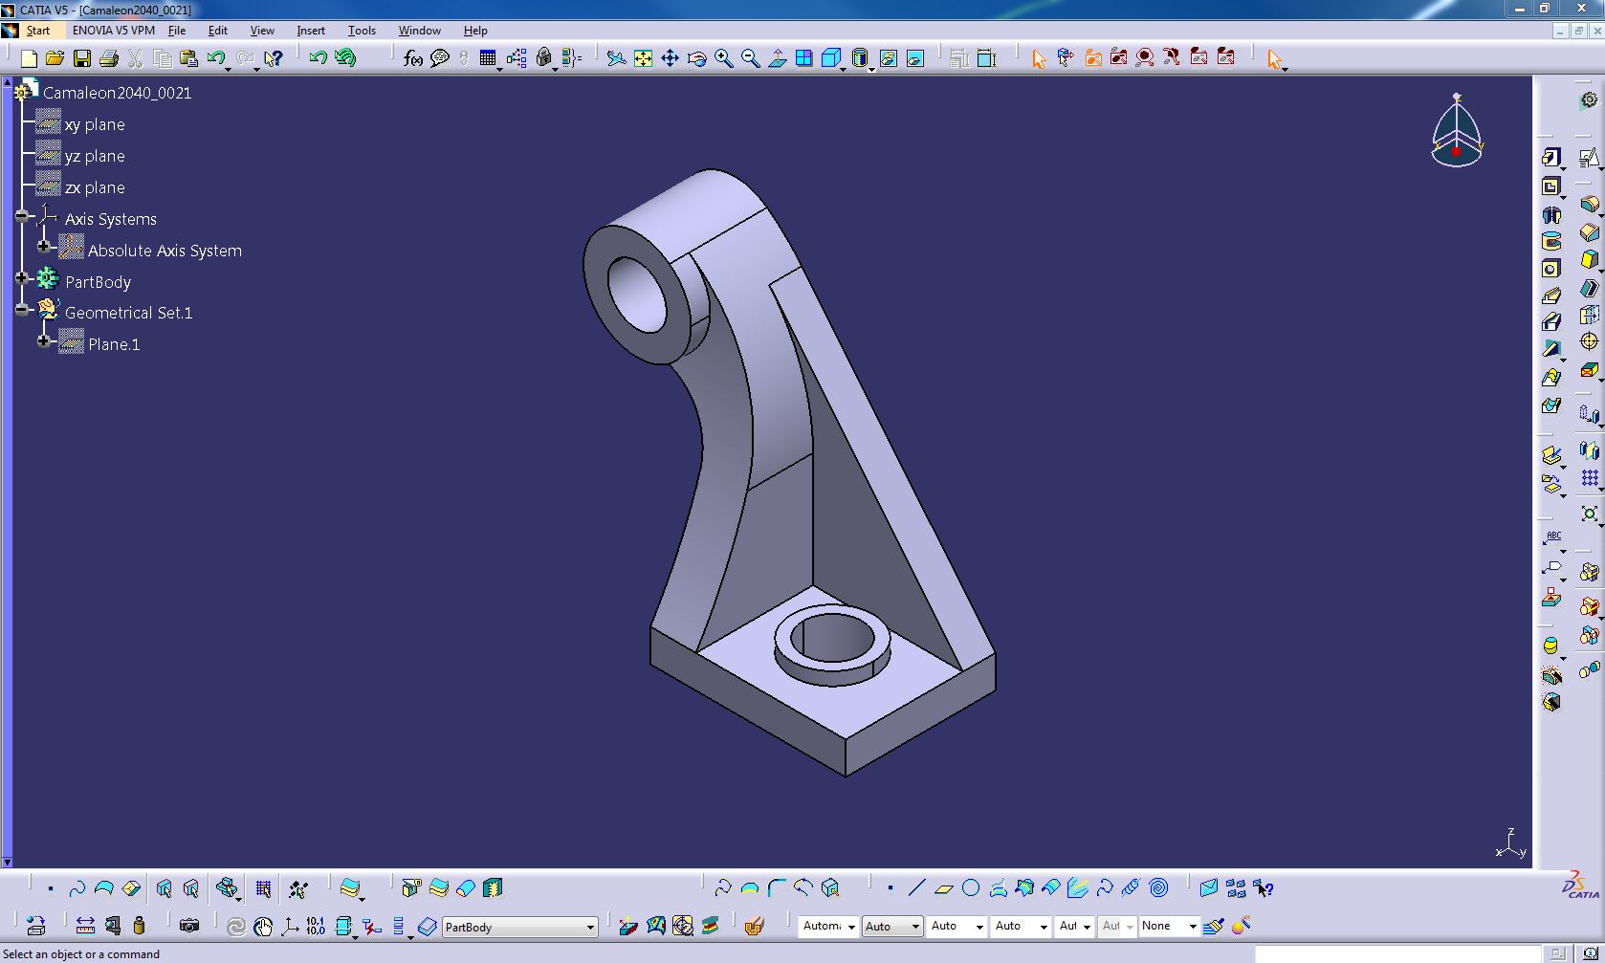Screen dimensions: 1605x963
Task: Select Plane.1 in the tree
Action: [x=114, y=344]
